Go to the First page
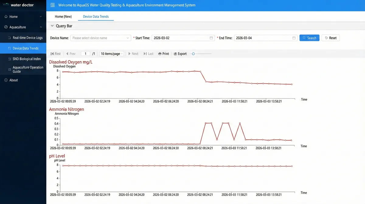Screen dimensions: 365x204 click(x=56, y=54)
